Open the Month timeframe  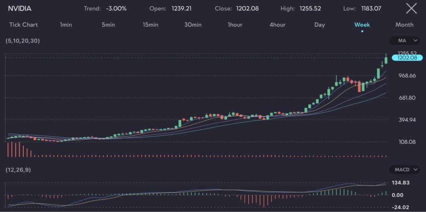click(404, 25)
